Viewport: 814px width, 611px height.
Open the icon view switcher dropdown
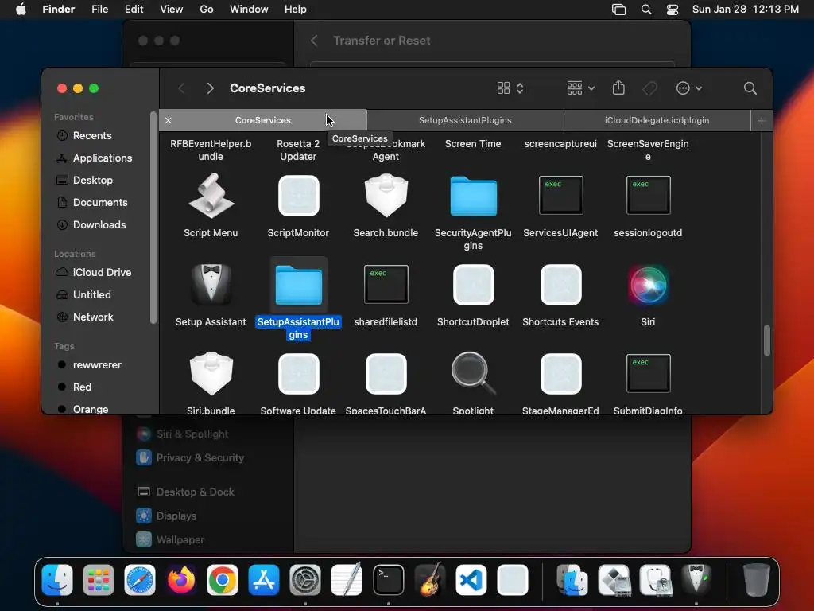tap(510, 88)
